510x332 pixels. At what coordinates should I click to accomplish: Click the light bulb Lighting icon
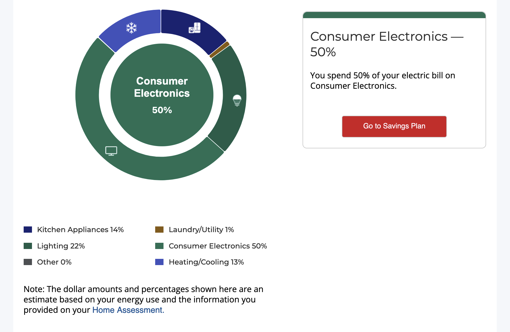pos(237,100)
